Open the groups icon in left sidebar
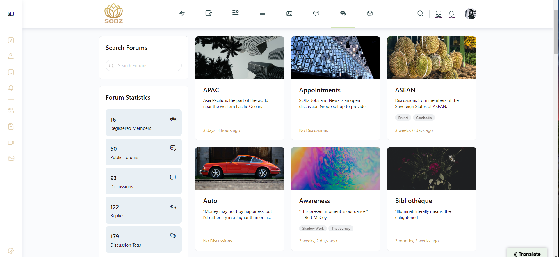The height and width of the screenshot is (257, 559). tap(11, 111)
